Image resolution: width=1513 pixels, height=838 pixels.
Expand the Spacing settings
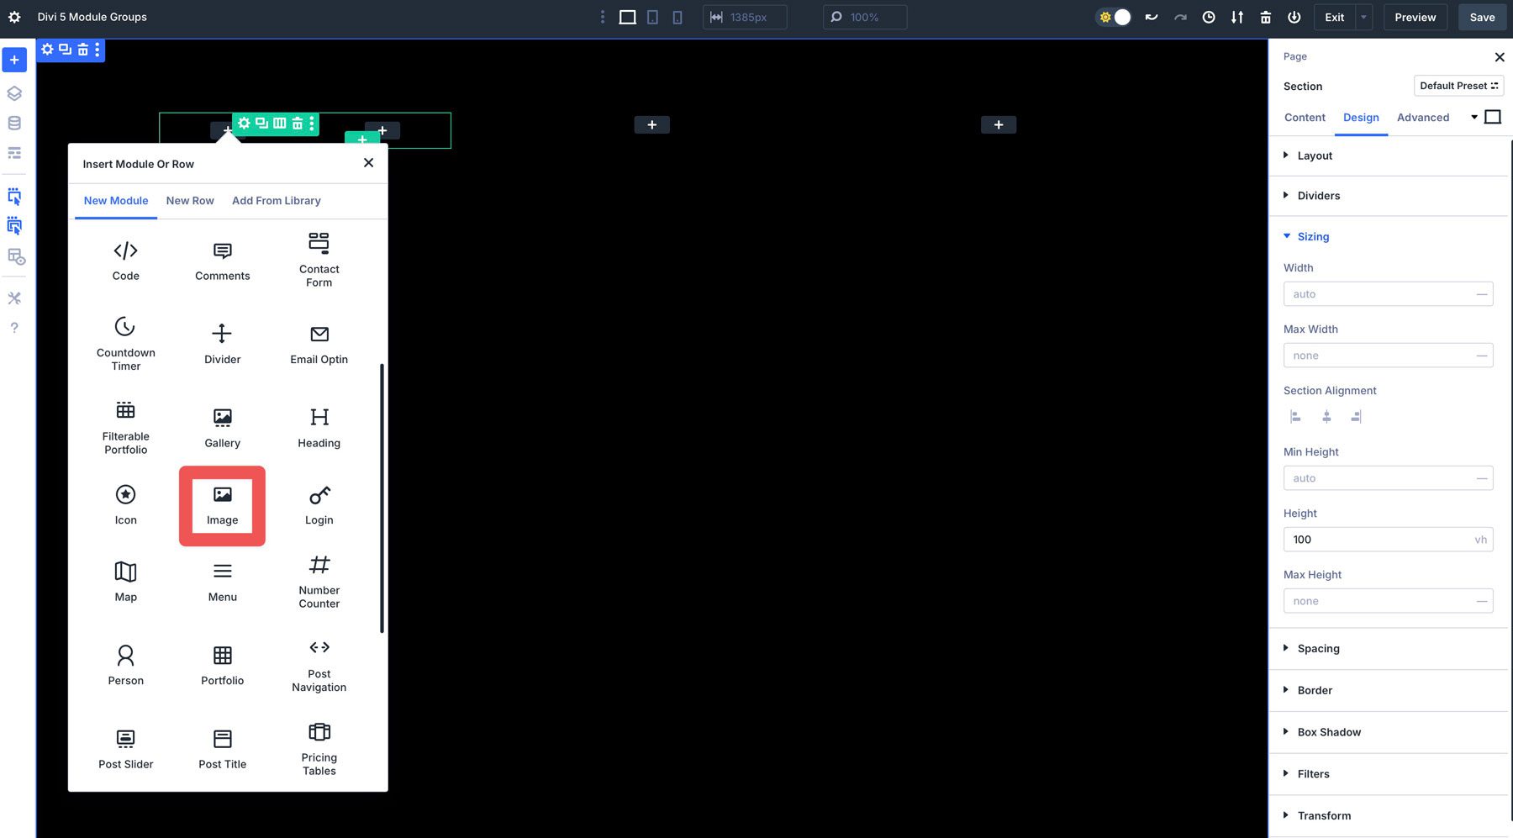[1317, 648]
